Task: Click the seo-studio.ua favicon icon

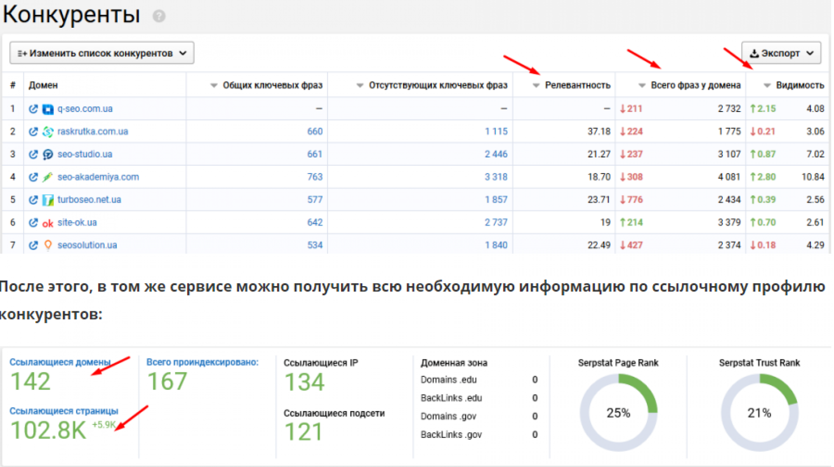Action: (x=48, y=155)
